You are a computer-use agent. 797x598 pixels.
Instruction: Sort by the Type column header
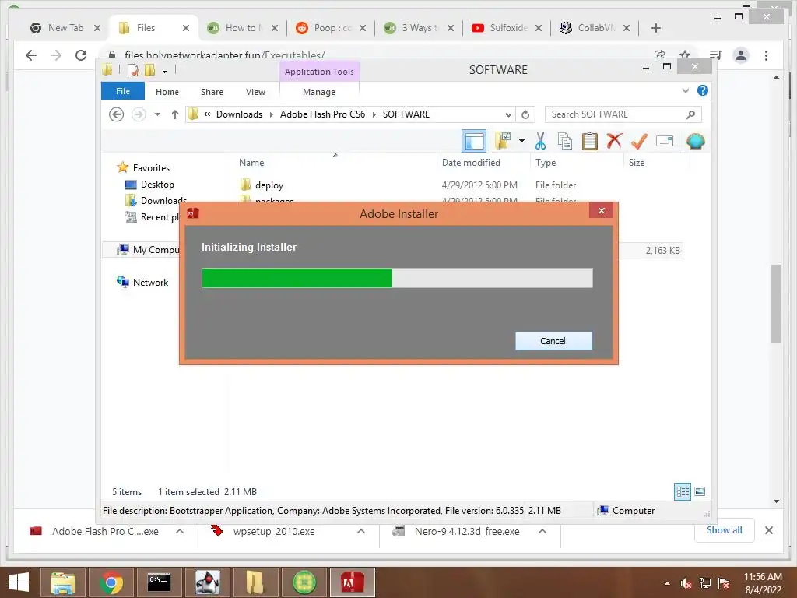click(x=546, y=163)
